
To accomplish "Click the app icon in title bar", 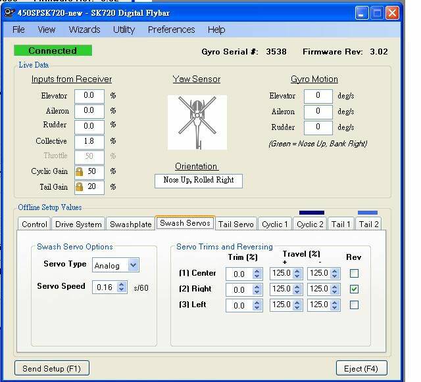I will click(10, 12).
